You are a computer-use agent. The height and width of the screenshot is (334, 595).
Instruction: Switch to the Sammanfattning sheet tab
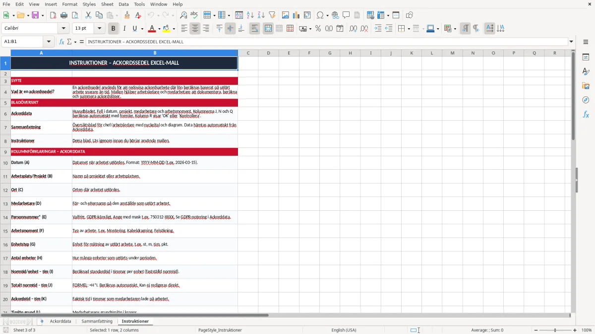(97, 321)
